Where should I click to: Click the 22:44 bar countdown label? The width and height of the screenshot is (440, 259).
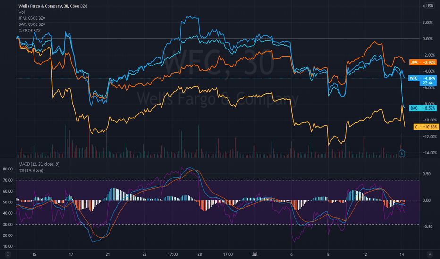pyautogui.click(x=428, y=83)
